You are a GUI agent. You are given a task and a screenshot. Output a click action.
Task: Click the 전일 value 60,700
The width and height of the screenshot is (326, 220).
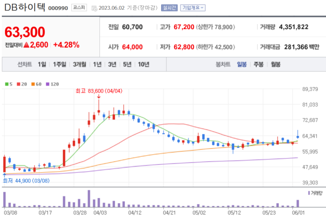click(x=132, y=27)
